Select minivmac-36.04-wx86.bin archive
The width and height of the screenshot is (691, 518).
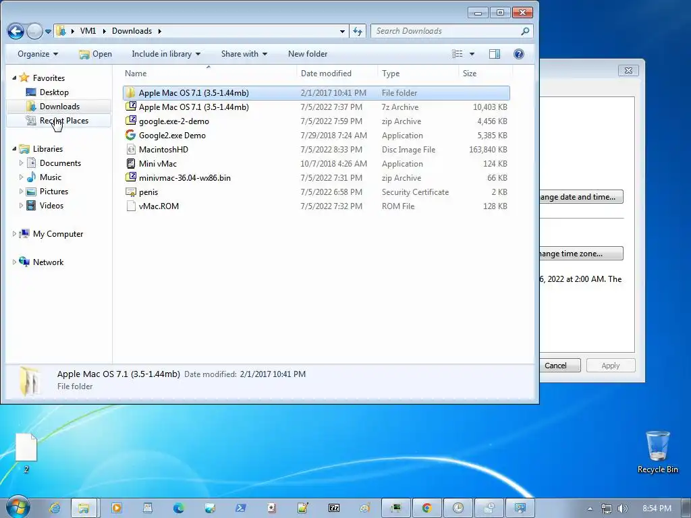tap(316, 178)
